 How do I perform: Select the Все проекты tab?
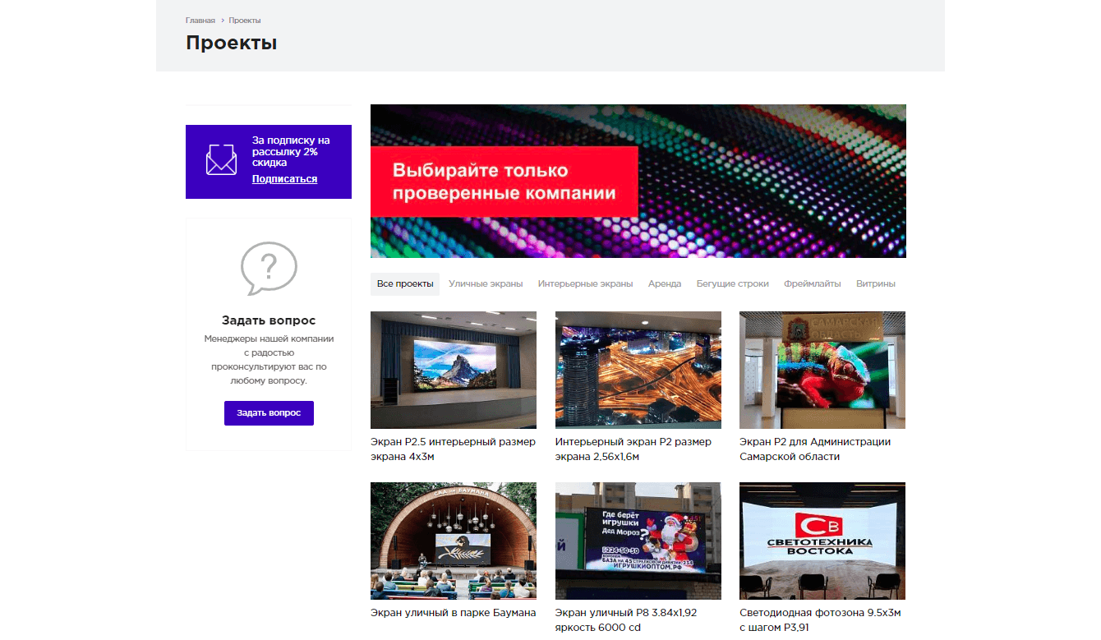coord(404,283)
